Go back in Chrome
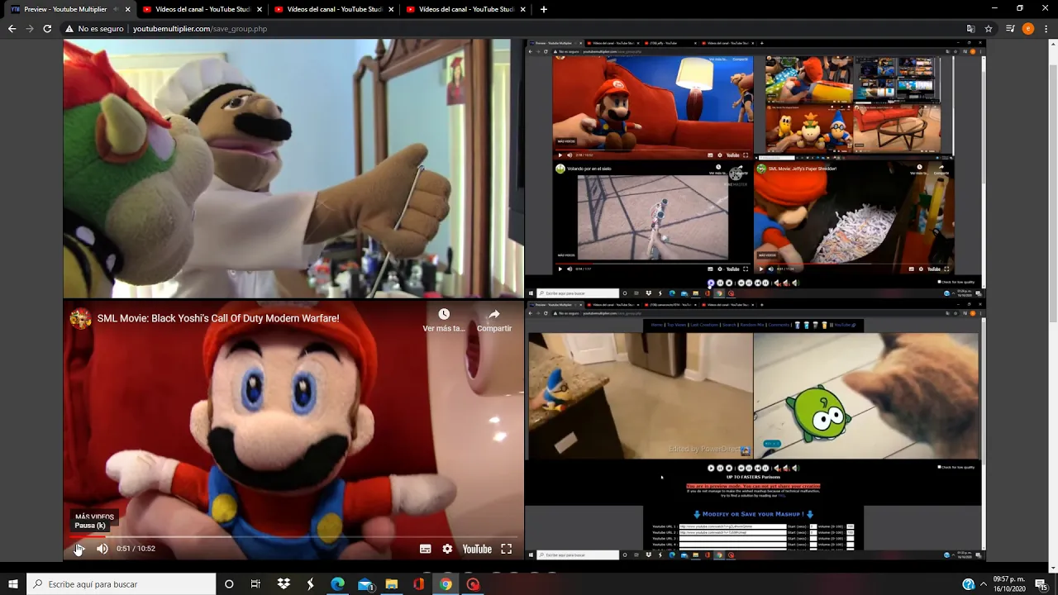The image size is (1058, 595). click(x=12, y=28)
